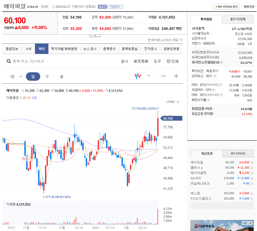
Task: Open the 뉴스·공시 tab
Action: coord(90,49)
